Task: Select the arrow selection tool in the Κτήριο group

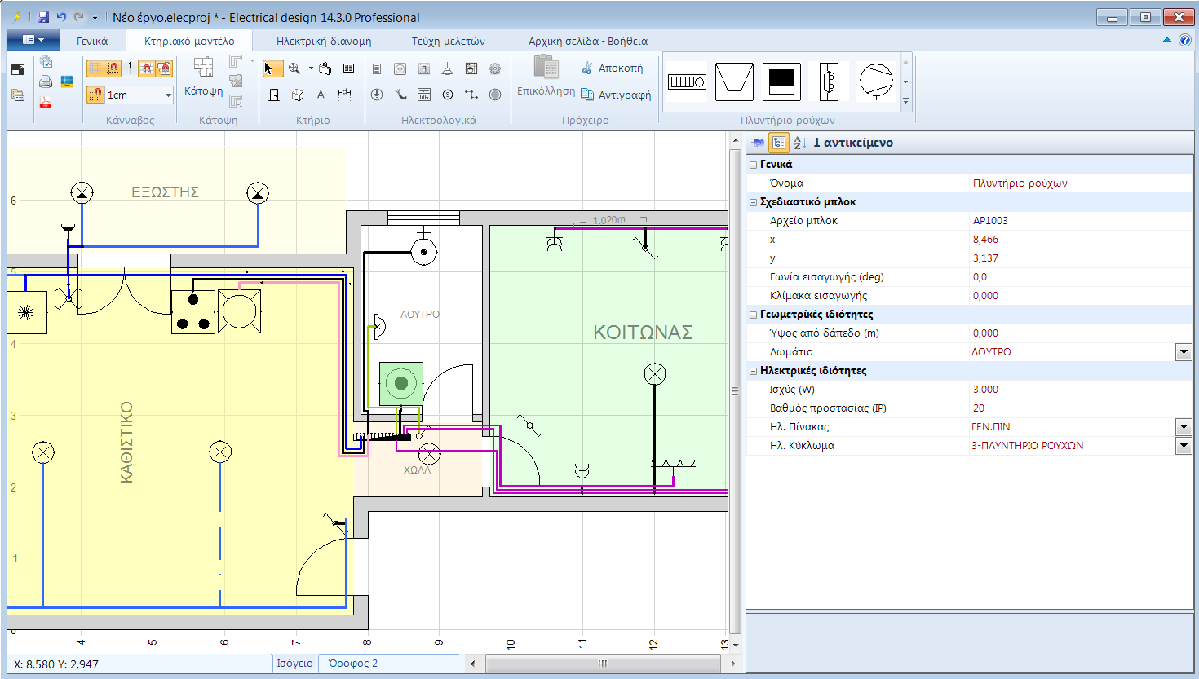Action: pyautogui.click(x=272, y=68)
